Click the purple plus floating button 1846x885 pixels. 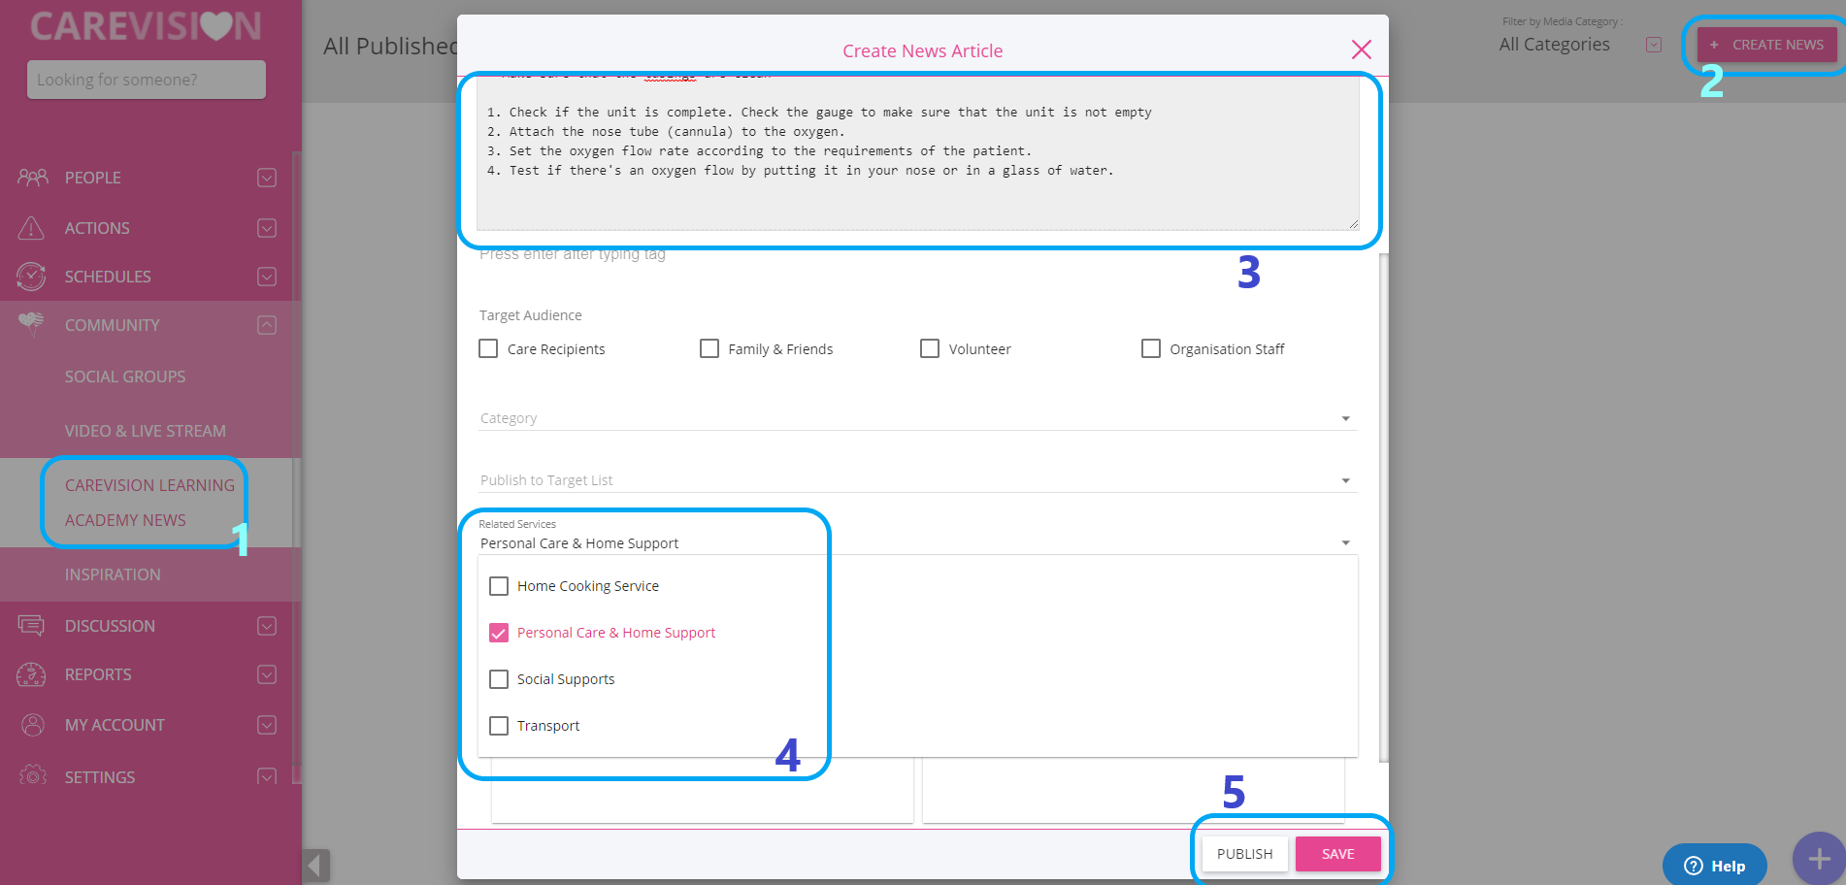1819,859
